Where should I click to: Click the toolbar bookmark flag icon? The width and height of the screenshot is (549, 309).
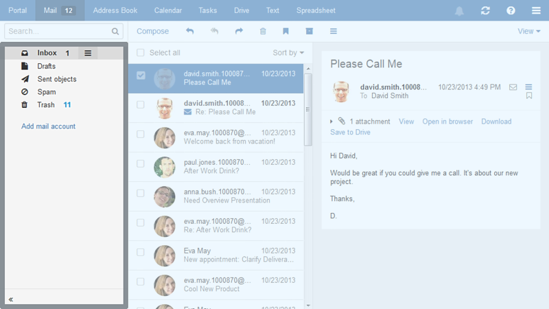click(x=285, y=31)
